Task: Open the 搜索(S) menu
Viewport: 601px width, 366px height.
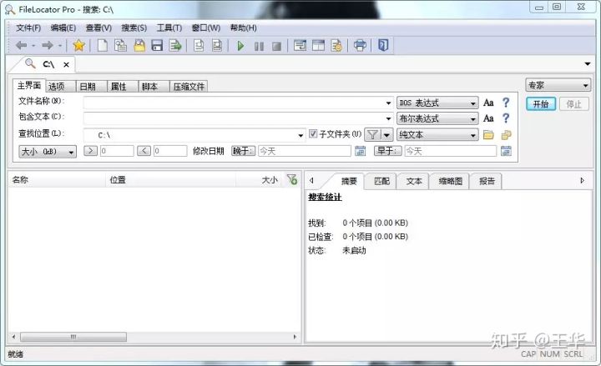Action: pyautogui.click(x=134, y=28)
